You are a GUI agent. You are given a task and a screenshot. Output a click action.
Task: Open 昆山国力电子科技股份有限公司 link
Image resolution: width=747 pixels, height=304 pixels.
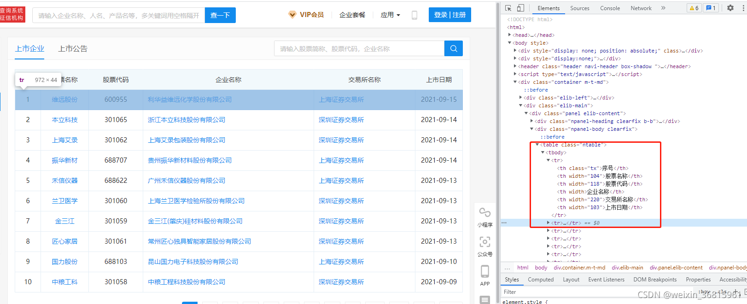pyautogui.click(x=193, y=262)
